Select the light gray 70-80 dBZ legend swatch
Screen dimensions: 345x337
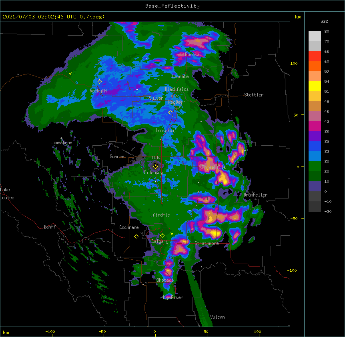(315, 36)
